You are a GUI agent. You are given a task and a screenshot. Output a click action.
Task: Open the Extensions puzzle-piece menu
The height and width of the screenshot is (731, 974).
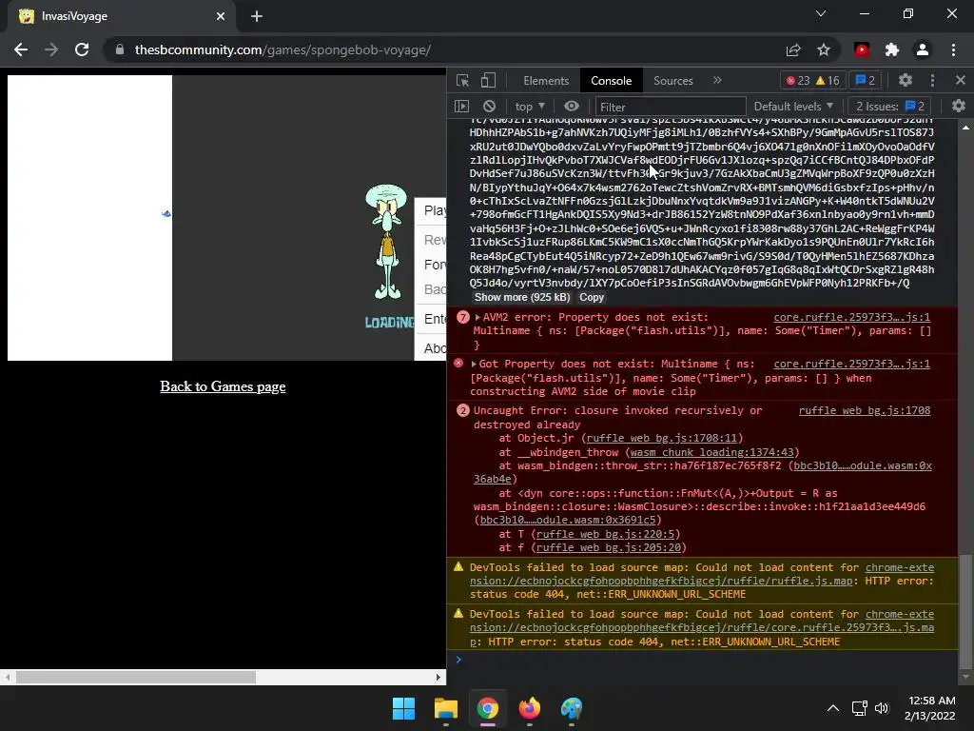tap(892, 49)
